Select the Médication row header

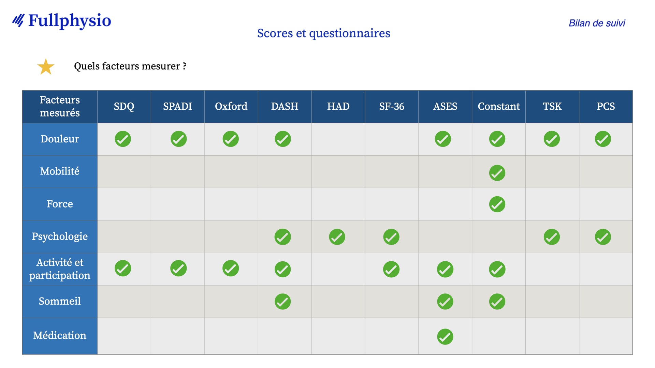[x=60, y=336]
